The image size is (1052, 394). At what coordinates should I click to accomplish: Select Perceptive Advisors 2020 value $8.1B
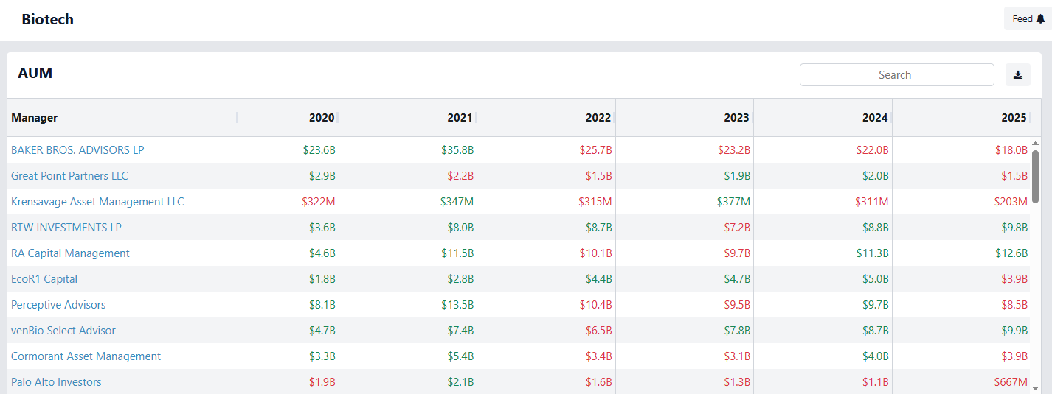[x=322, y=304]
